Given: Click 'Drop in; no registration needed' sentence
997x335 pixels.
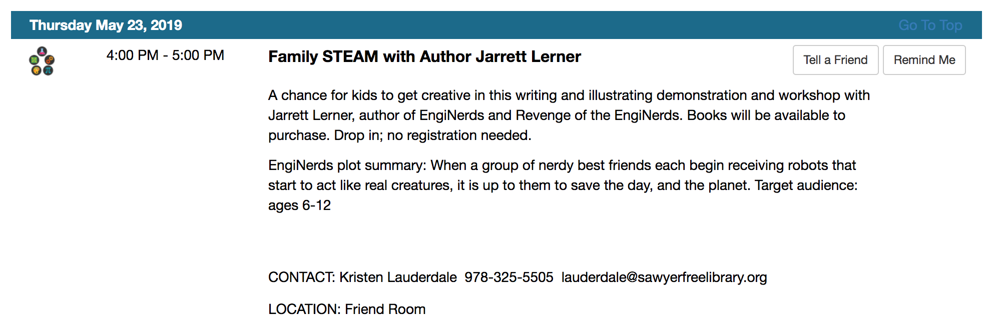Looking at the screenshot, I should pyautogui.click(x=432, y=135).
